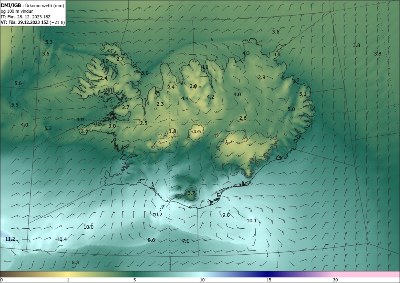Viewport: 400px width, 283px height.
Task: Click the 11.2 precipitation value
Action: (x=10, y=239)
